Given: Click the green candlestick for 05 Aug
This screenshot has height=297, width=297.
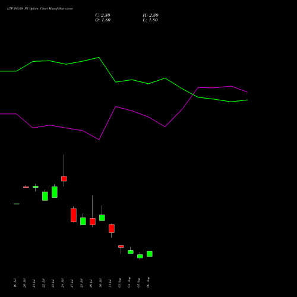Looking at the screenshot, I should pyautogui.click(x=140, y=256).
